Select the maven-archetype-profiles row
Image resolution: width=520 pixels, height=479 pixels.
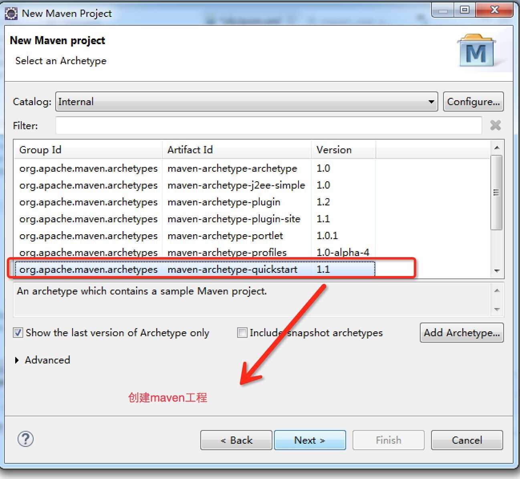(x=195, y=252)
